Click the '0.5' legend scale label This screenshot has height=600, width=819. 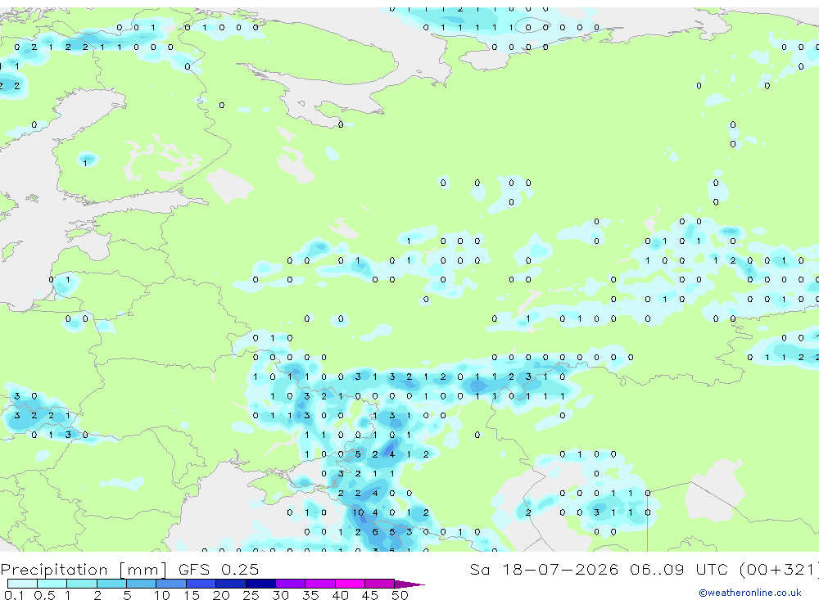[x=44, y=595]
